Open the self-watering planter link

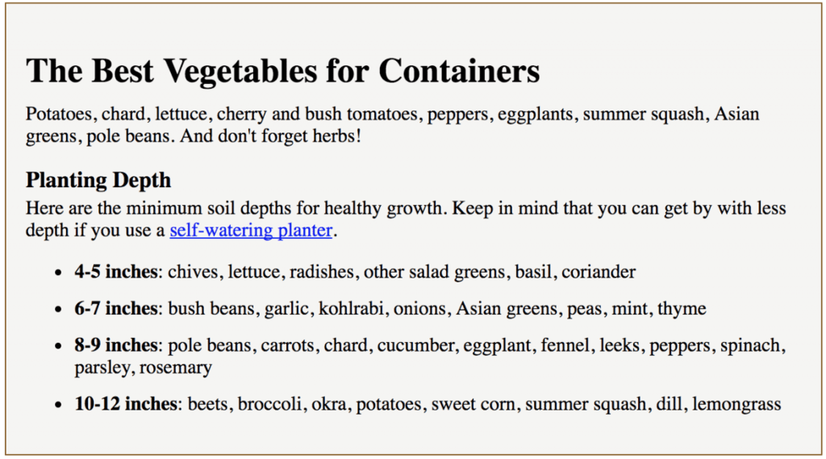[251, 230]
